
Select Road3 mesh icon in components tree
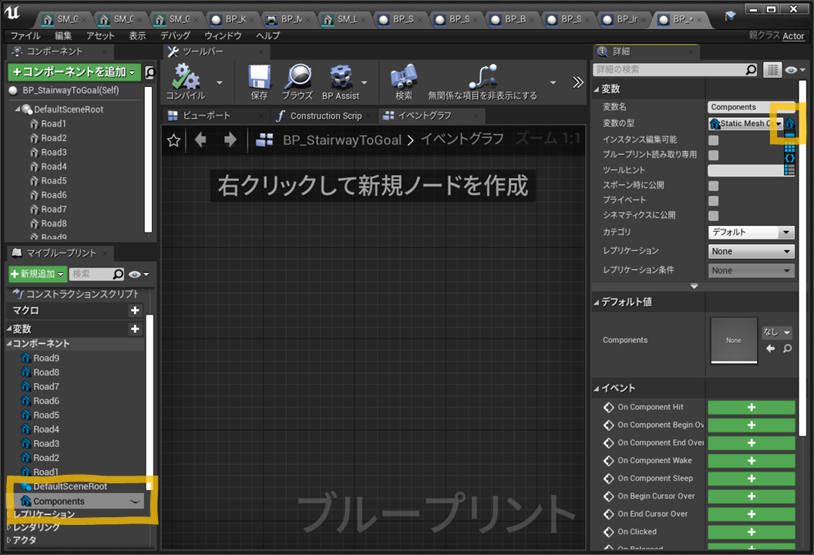tap(34, 152)
